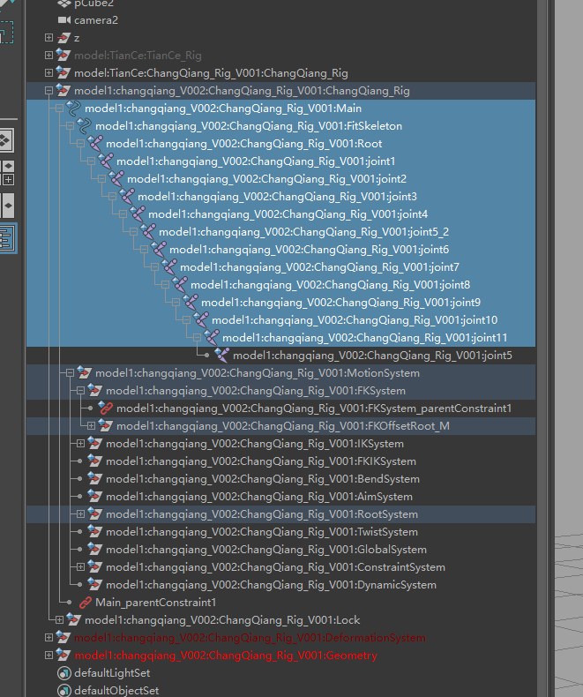Click the joint icon next to Root

point(95,144)
